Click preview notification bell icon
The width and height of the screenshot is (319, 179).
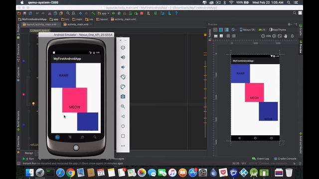click(293, 36)
